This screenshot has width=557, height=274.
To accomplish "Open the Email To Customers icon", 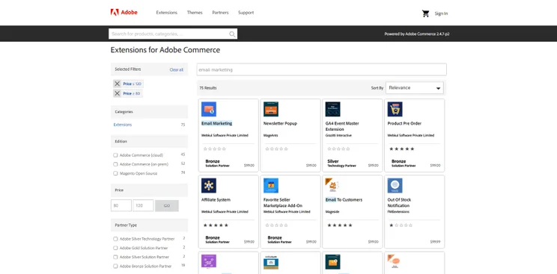I will coord(333,185).
